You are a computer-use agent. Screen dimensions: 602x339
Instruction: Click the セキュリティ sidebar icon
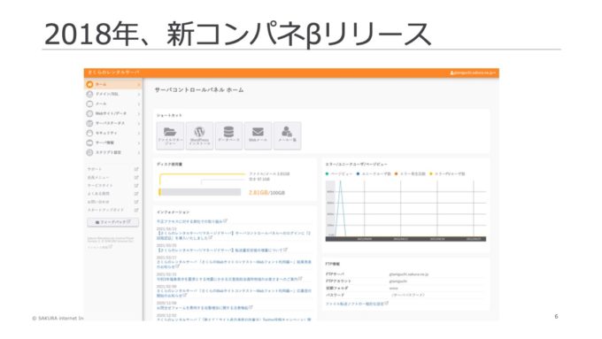tap(89, 133)
